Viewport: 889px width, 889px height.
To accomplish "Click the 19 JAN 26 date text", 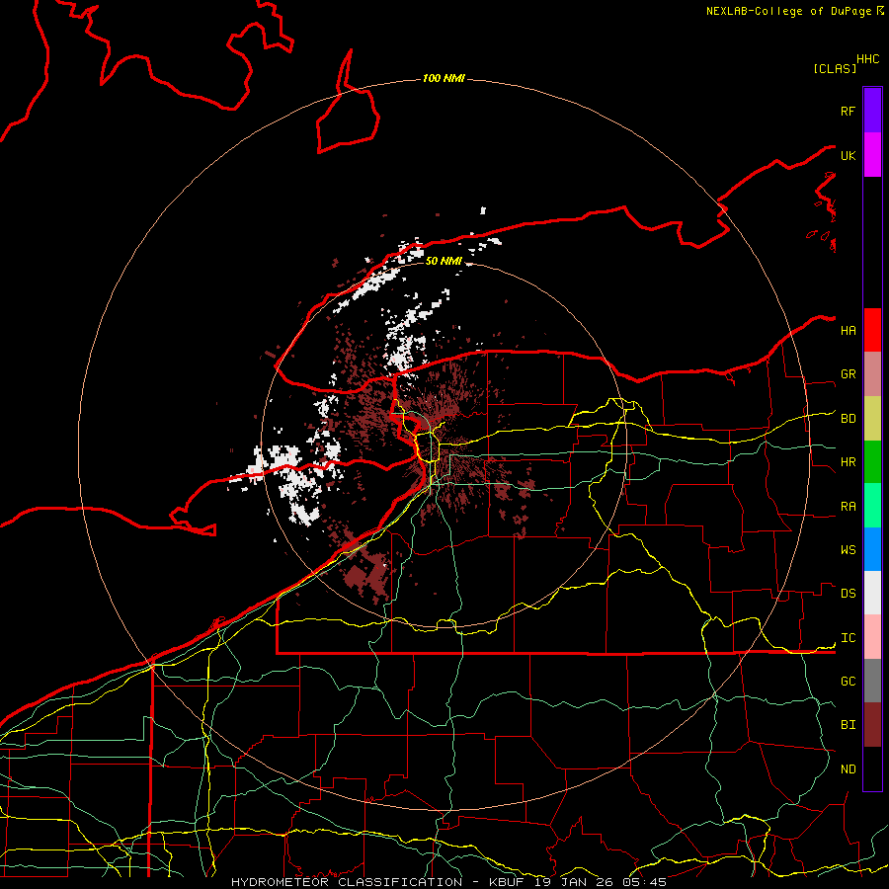I will 573,882.
